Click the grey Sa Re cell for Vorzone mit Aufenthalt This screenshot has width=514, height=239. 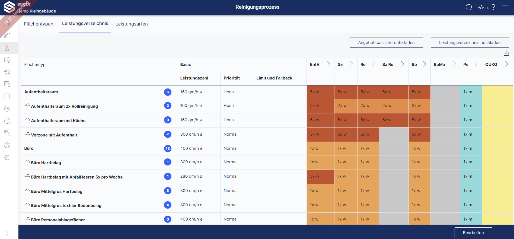[x=394, y=134]
